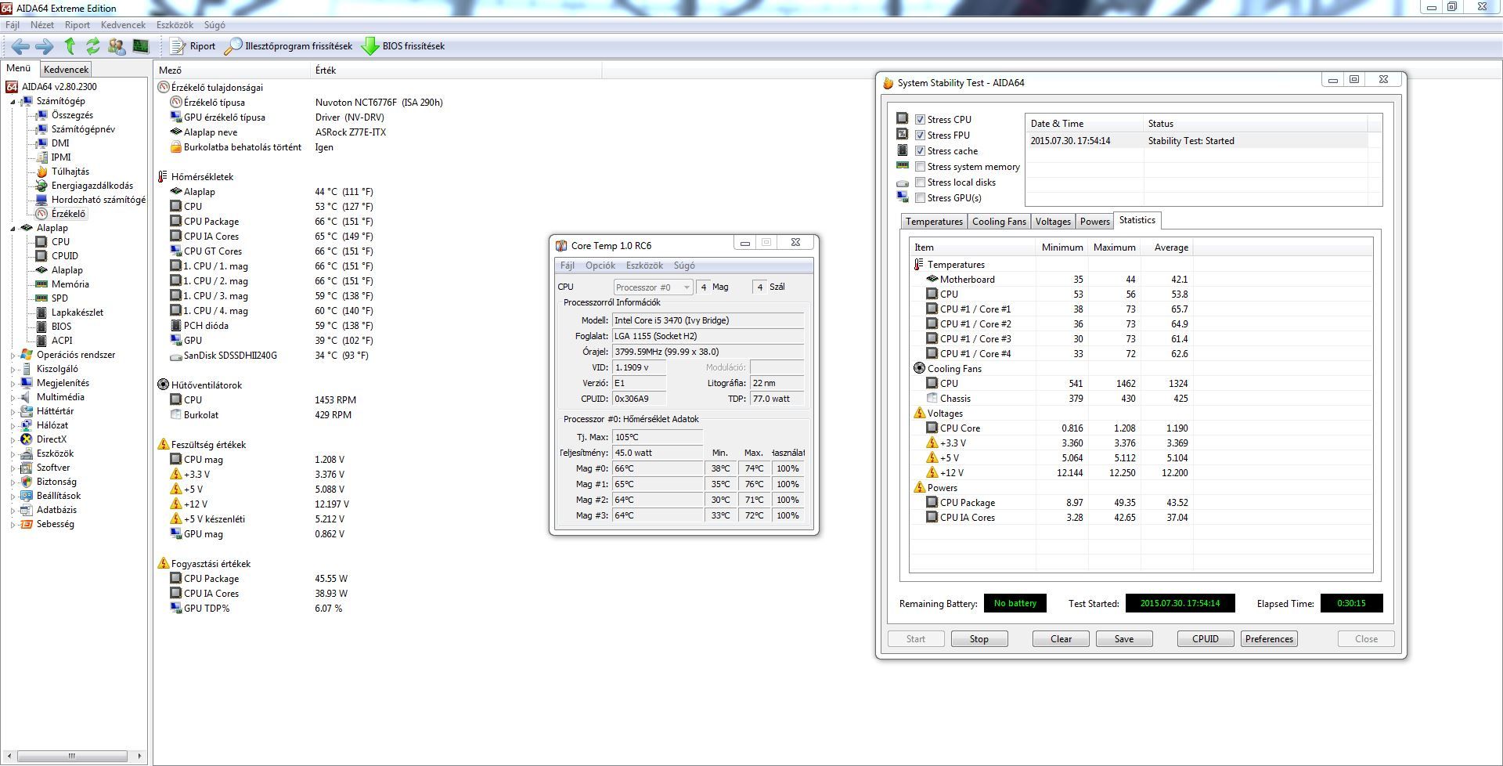Open Preferences in Stability Test
The height and width of the screenshot is (766, 1503).
1269,639
